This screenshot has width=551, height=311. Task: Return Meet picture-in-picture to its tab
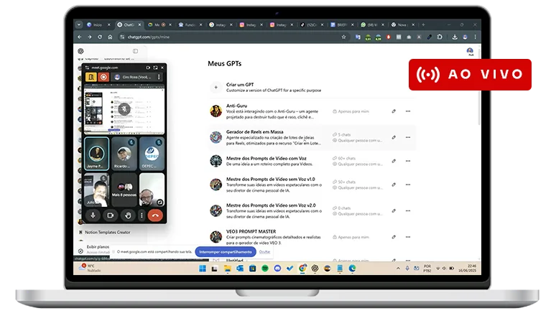[x=155, y=68]
